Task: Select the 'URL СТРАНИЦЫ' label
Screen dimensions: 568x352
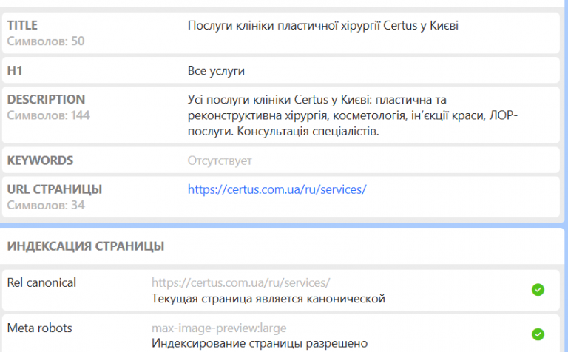Action: (x=55, y=189)
